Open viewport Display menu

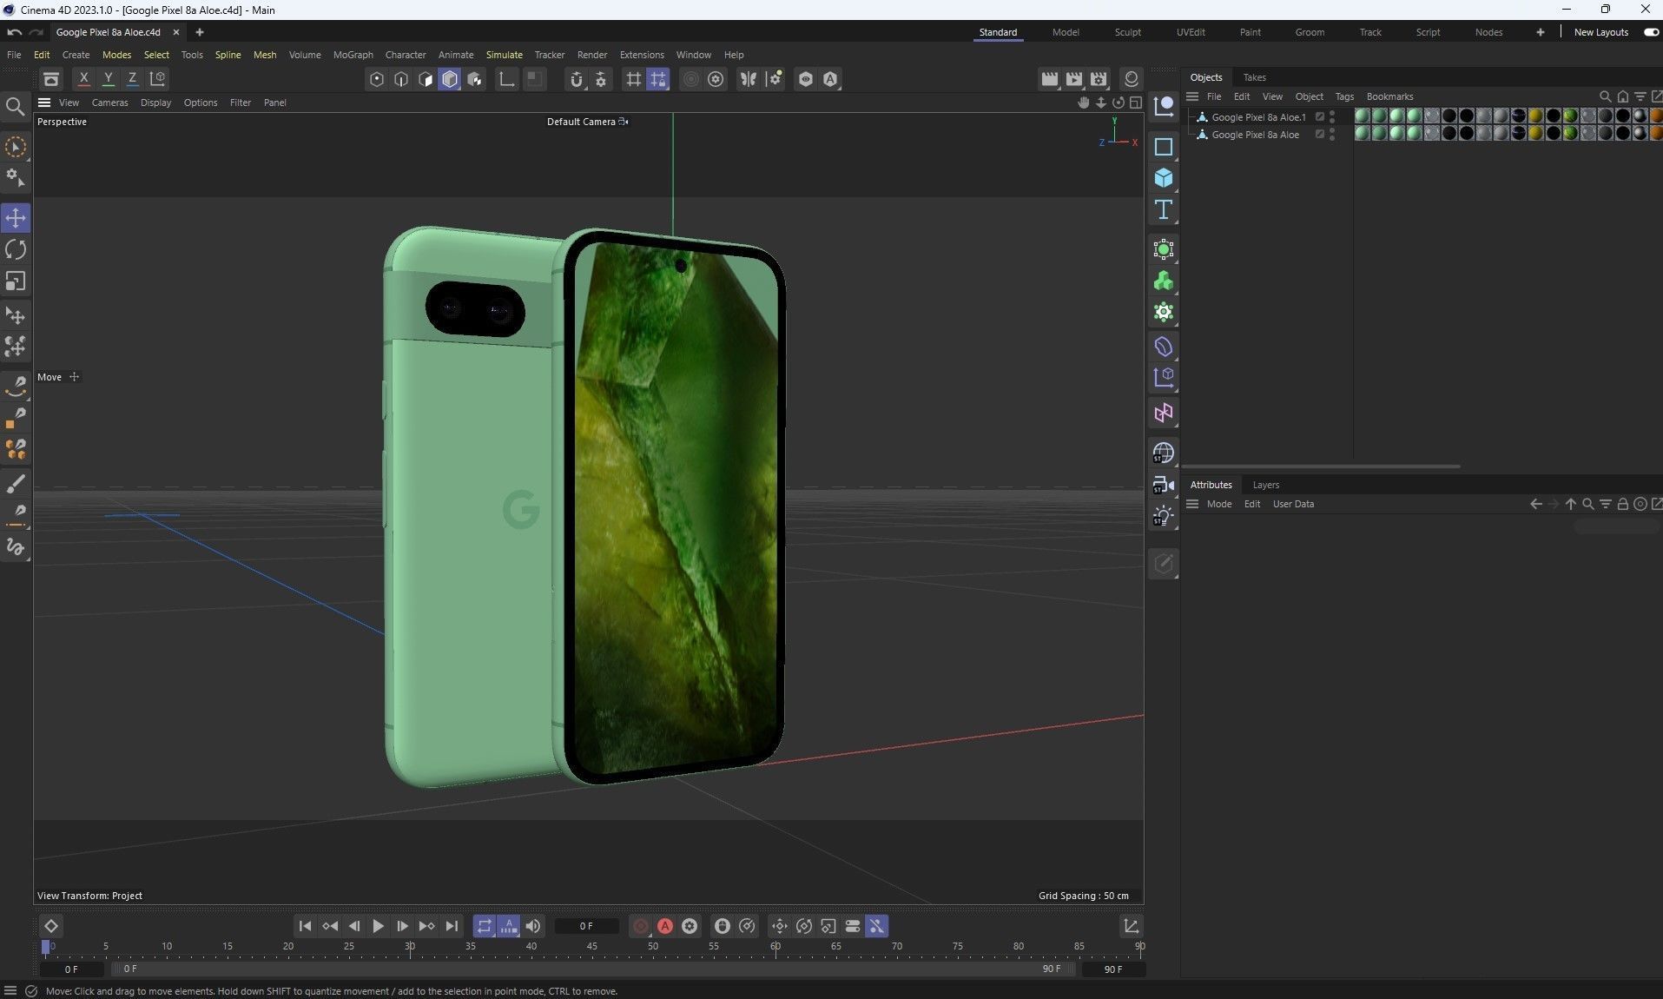pyautogui.click(x=155, y=103)
